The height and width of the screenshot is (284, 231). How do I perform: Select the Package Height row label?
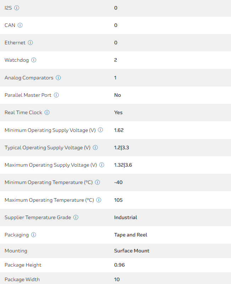(x=23, y=265)
